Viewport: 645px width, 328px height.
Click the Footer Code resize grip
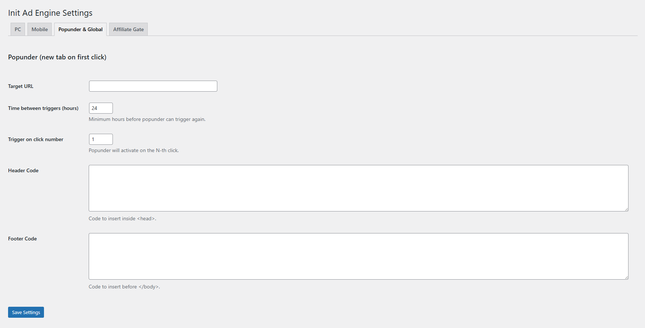(x=627, y=278)
